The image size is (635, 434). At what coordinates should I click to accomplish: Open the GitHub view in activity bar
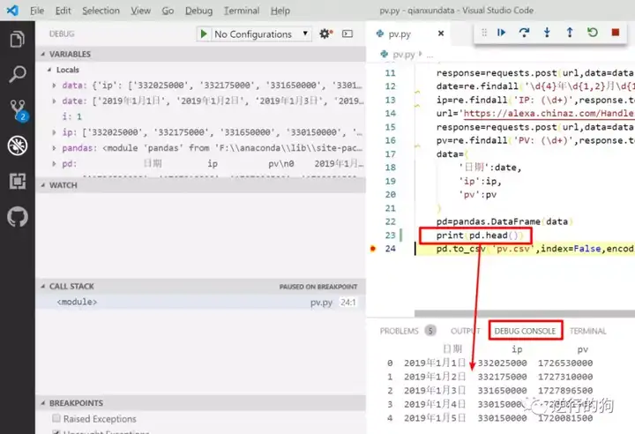click(18, 217)
